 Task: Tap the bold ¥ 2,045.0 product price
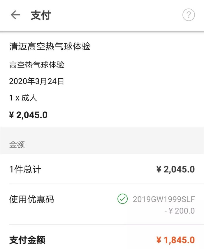click(28, 115)
